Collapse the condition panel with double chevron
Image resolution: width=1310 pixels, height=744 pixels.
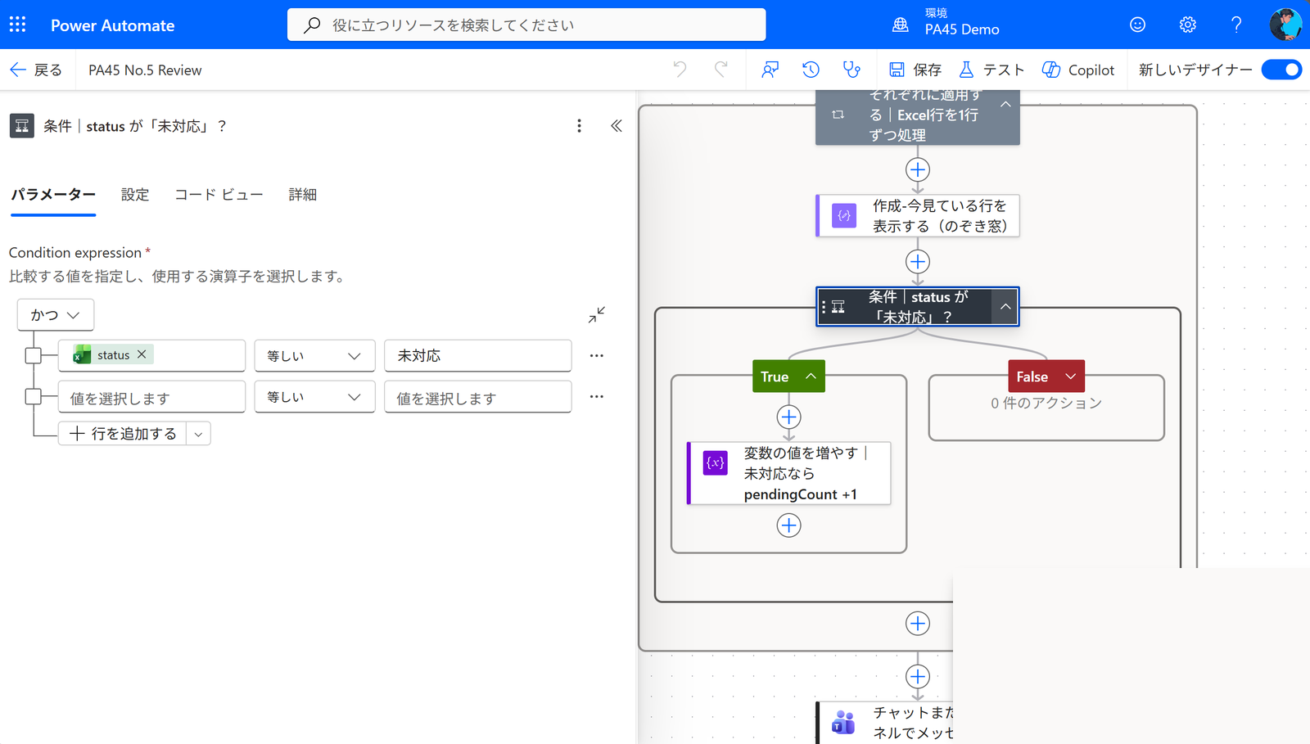[x=617, y=125]
